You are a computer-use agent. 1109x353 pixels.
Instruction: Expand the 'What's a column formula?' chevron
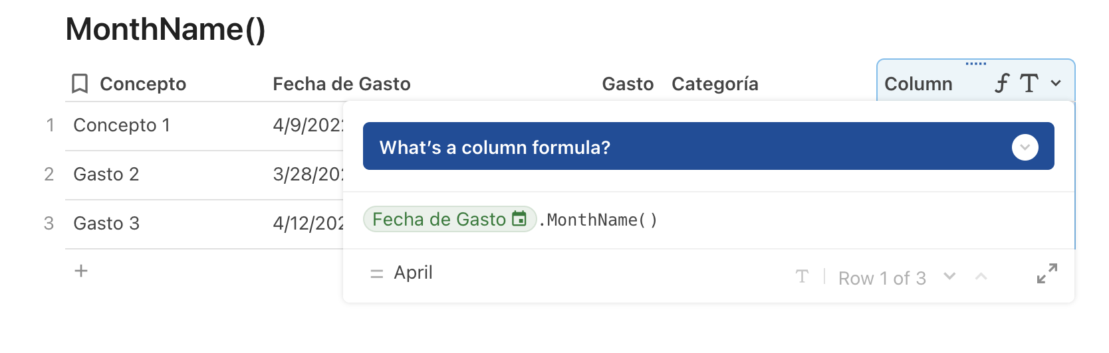[1025, 147]
